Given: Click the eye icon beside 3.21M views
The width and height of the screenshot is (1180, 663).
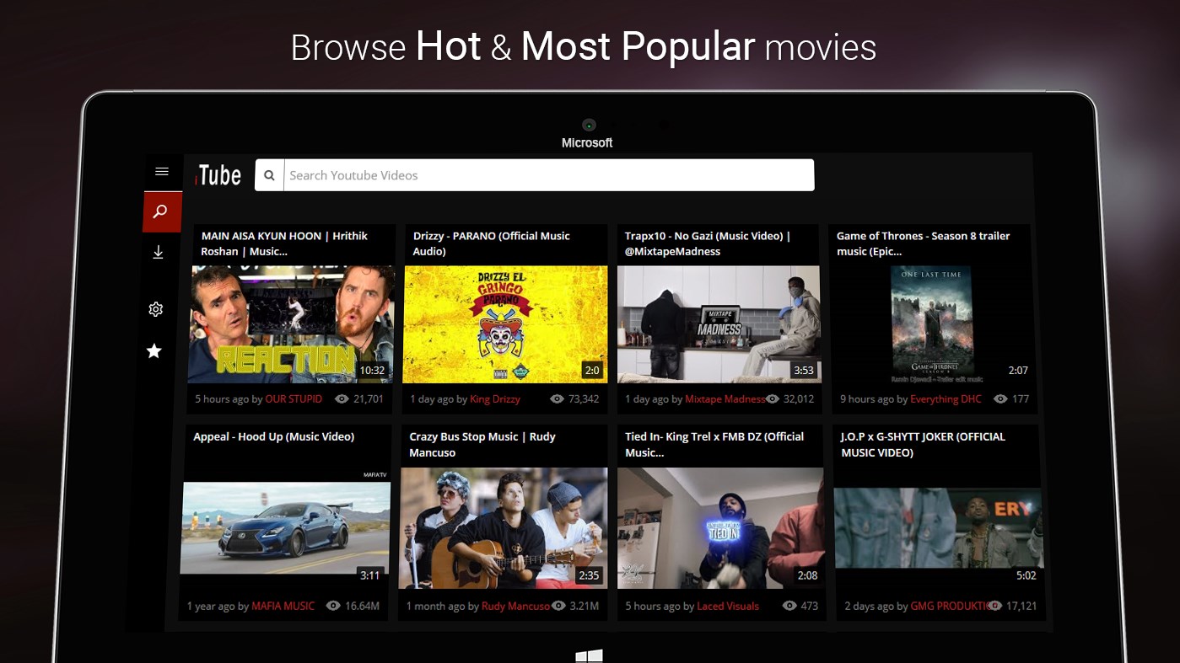Looking at the screenshot, I should tap(557, 606).
